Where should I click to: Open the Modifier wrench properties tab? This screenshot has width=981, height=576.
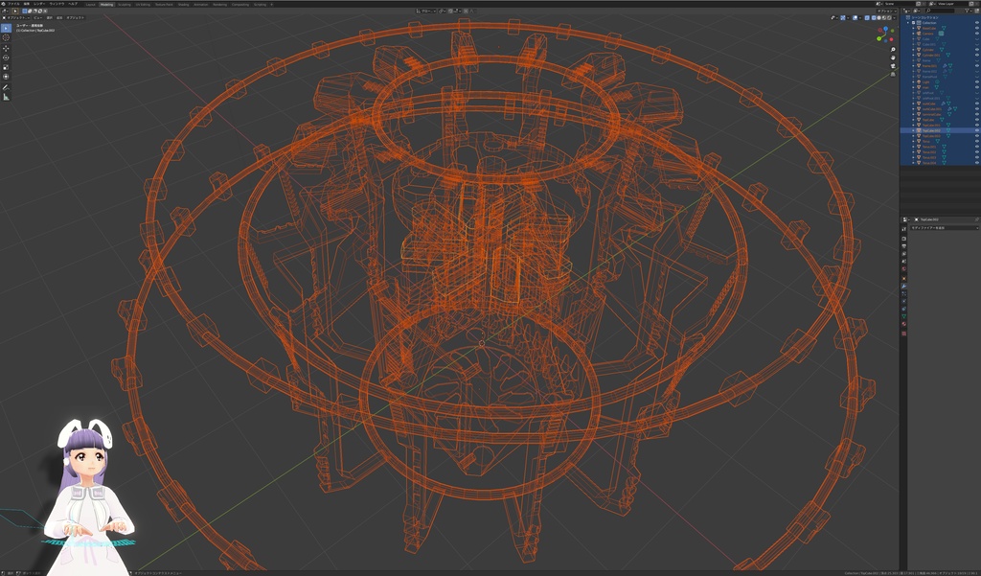tap(904, 287)
